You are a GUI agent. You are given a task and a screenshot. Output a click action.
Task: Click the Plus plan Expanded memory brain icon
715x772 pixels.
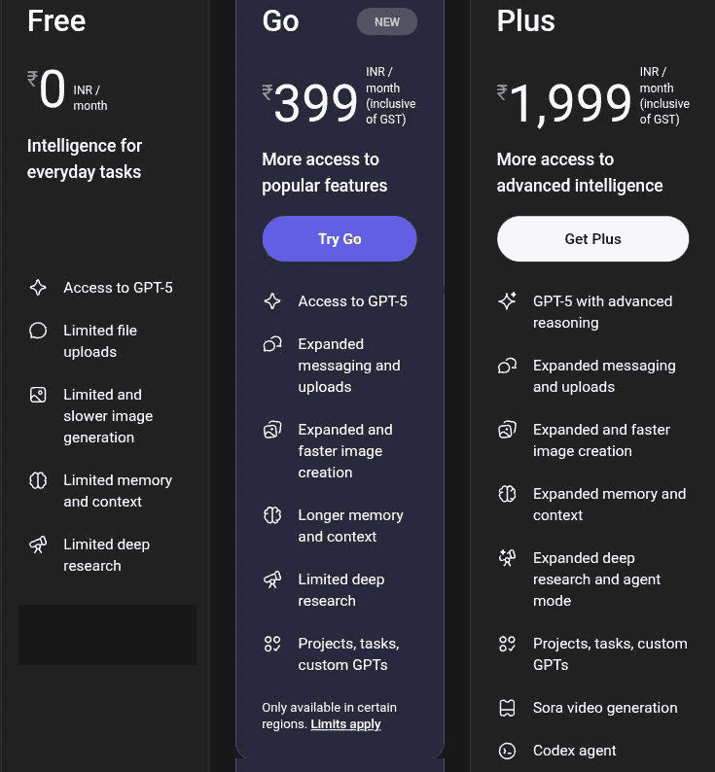coord(507,494)
